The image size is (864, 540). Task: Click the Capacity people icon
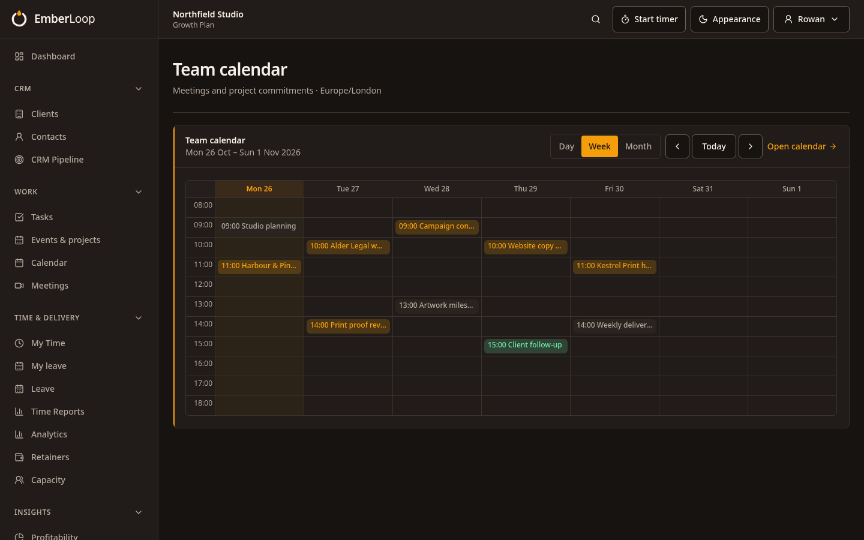pos(19,480)
